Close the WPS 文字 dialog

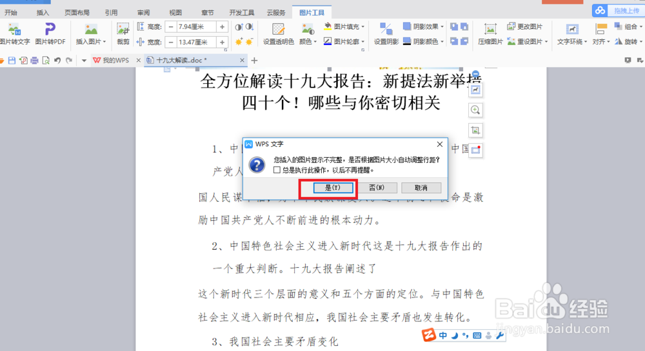coord(440,144)
